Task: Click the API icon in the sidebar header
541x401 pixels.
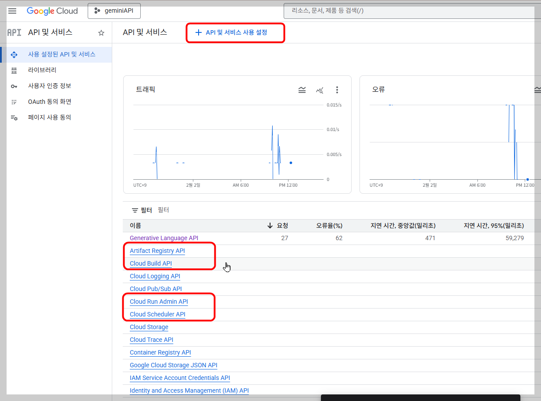Action: (14, 32)
